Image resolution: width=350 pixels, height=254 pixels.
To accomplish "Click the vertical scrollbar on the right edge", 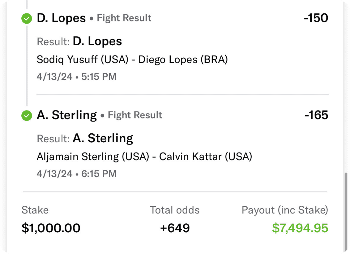I will pos(346,211).
